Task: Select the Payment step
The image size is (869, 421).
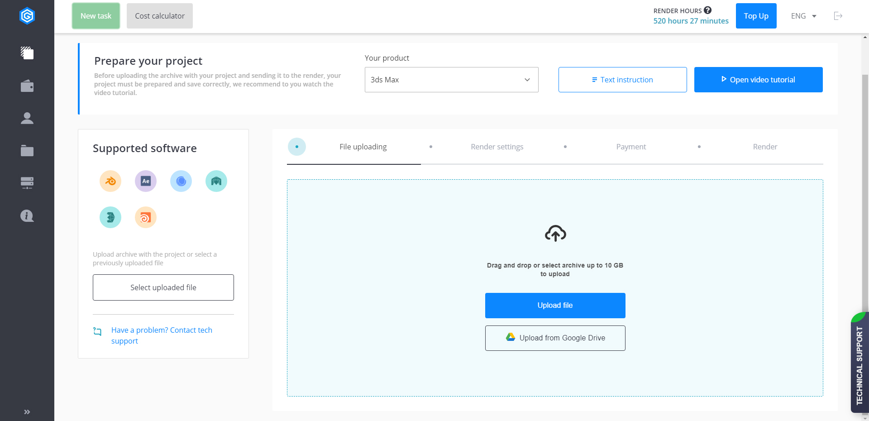Action: pos(631,147)
